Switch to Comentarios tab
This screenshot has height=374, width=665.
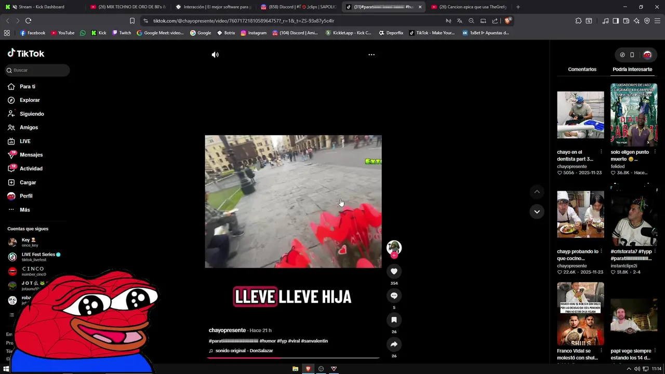tap(582, 69)
